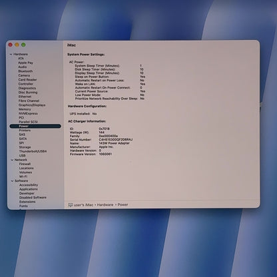Screen dimensions: 277x277
Task: Show Volumes under Network
Action: point(25,172)
